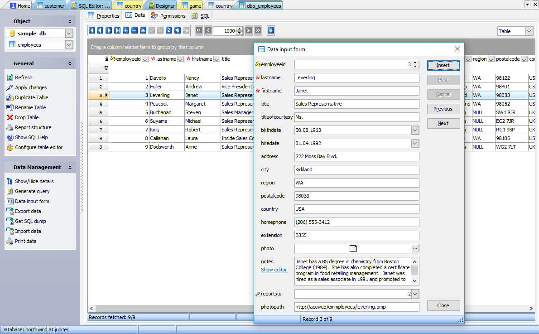Click the delete record minus icon
Viewport: 539px width, 334px height.
[135, 30]
